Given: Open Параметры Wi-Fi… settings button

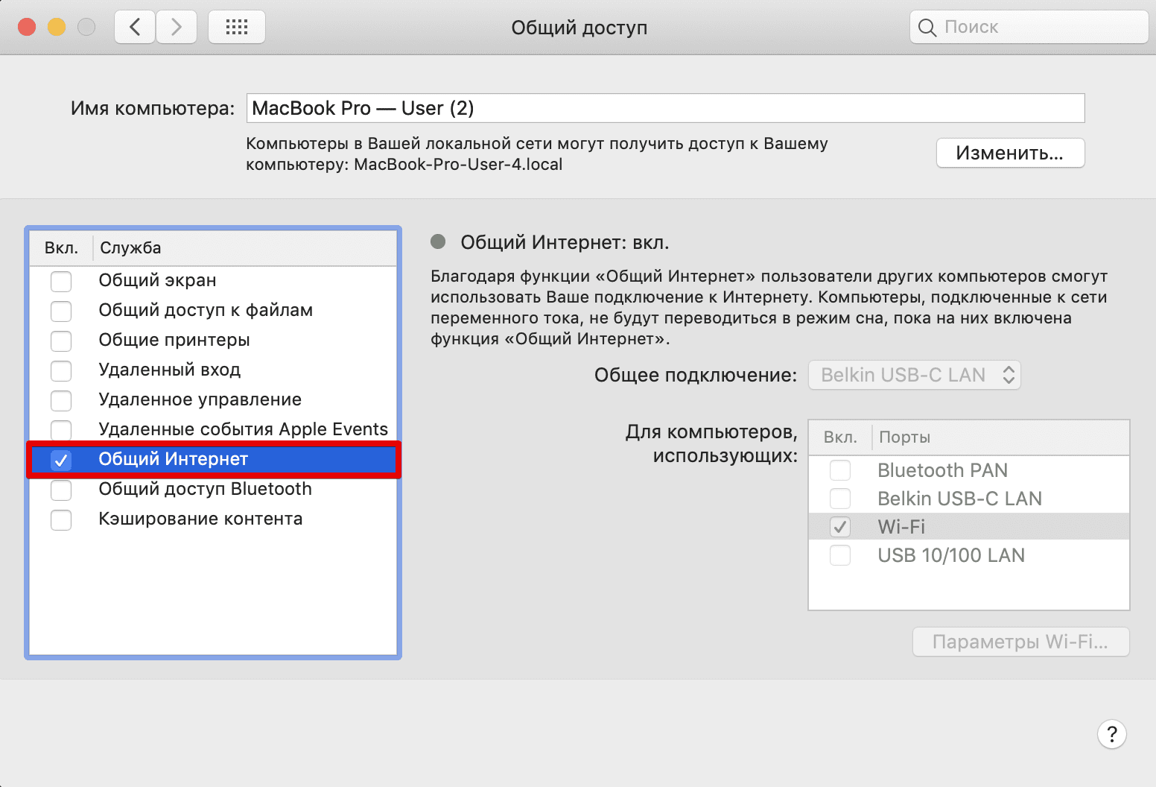Looking at the screenshot, I should coord(1020,642).
